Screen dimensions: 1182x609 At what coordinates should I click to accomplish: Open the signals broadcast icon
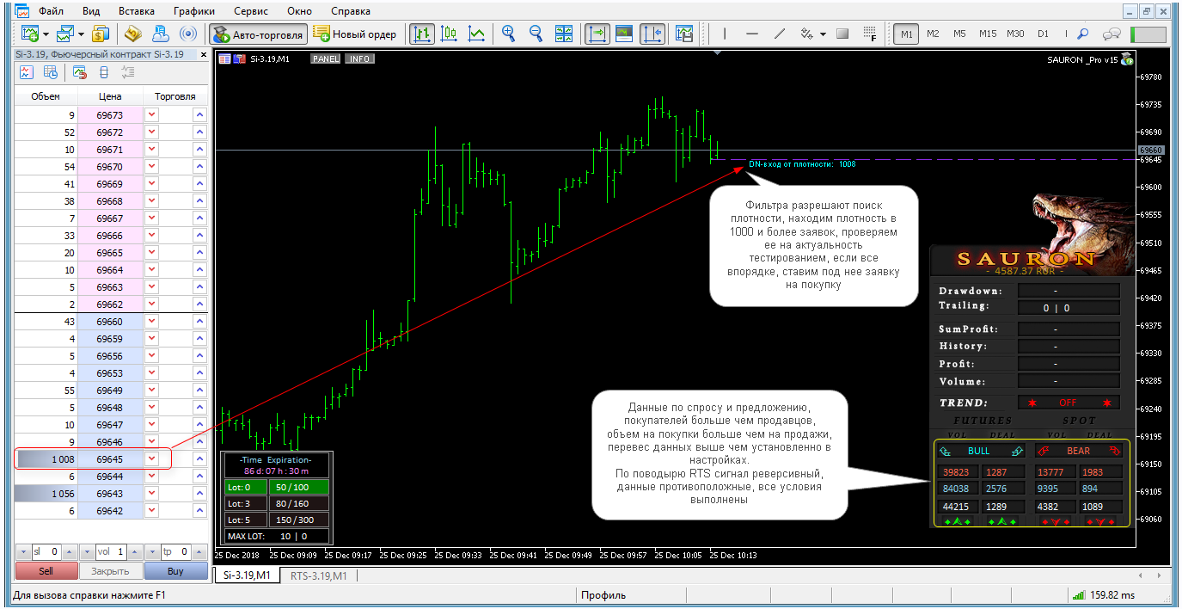pos(187,34)
